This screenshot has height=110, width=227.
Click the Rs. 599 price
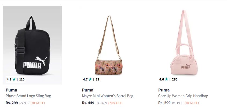coord(164,103)
